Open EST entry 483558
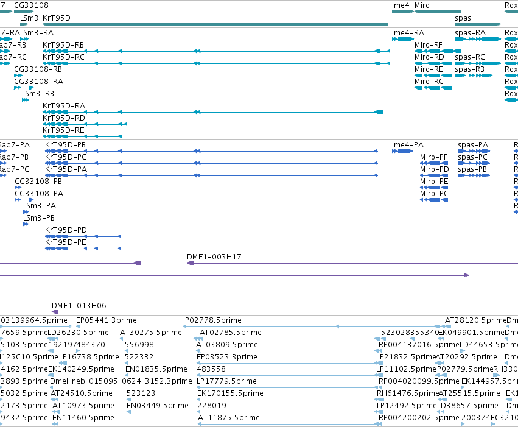 (x=211, y=369)
